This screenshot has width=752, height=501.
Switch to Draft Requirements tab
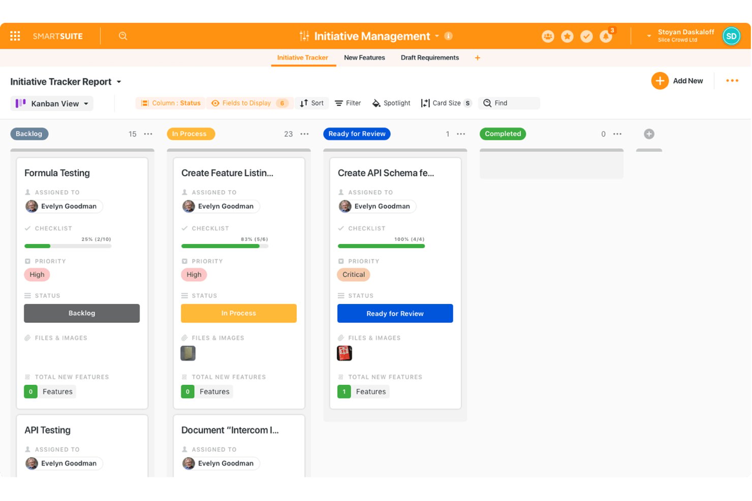pyautogui.click(x=430, y=58)
